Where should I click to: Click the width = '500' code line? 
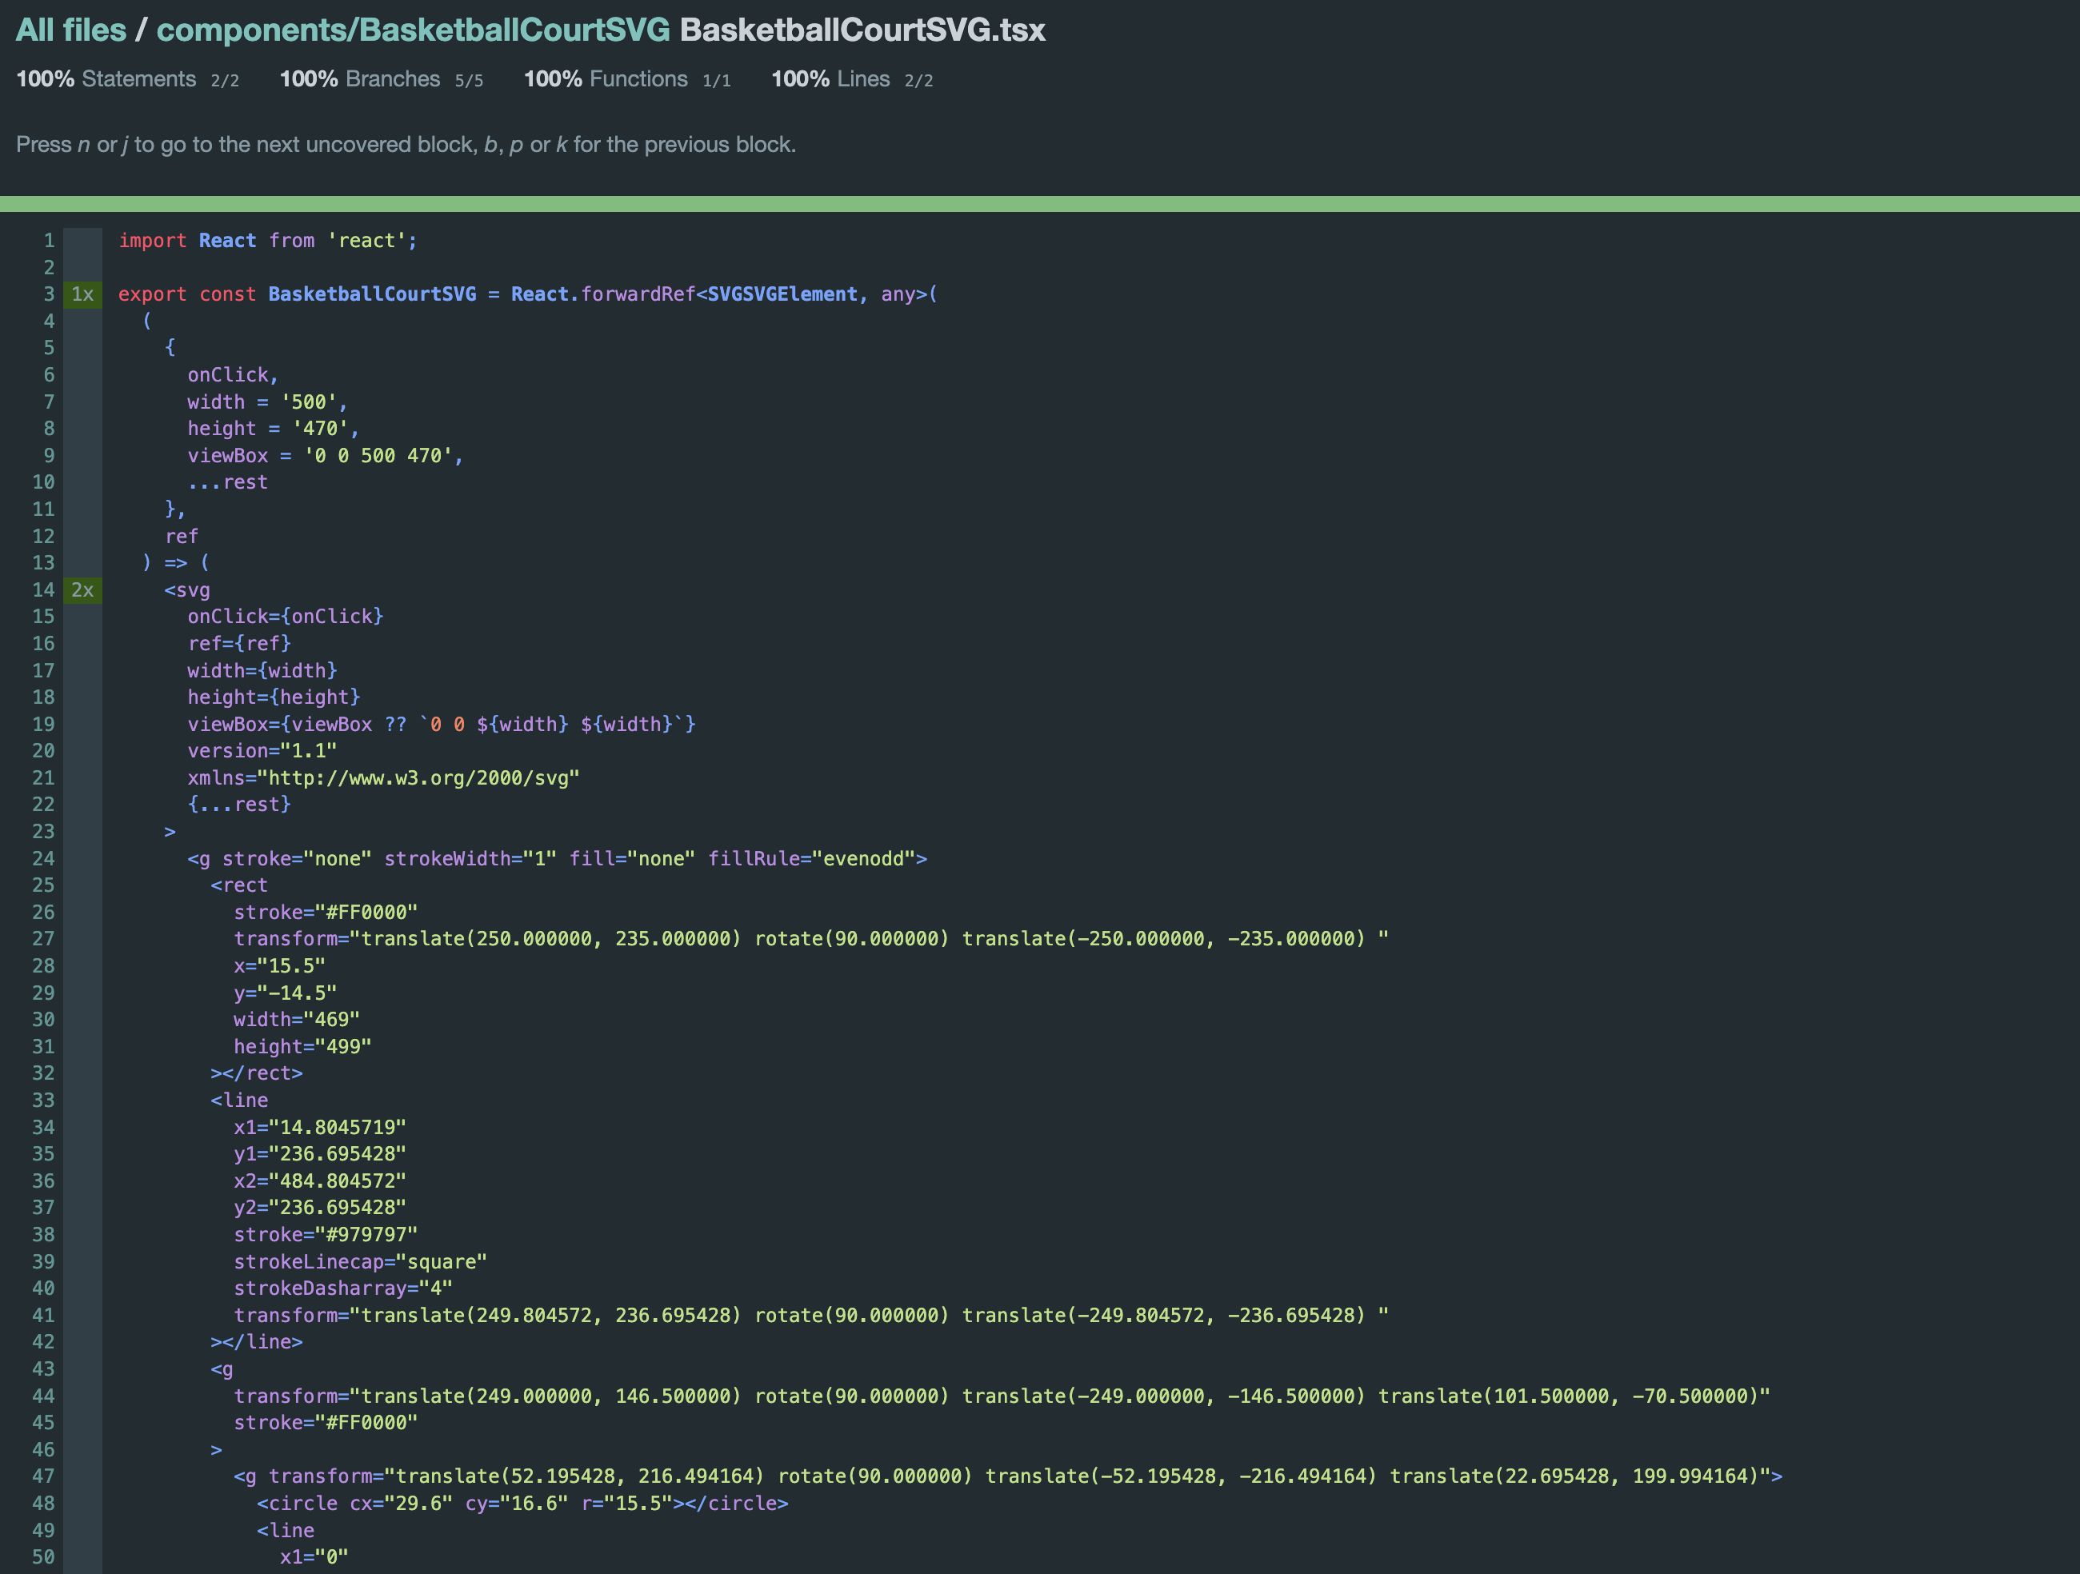click(267, 402)
